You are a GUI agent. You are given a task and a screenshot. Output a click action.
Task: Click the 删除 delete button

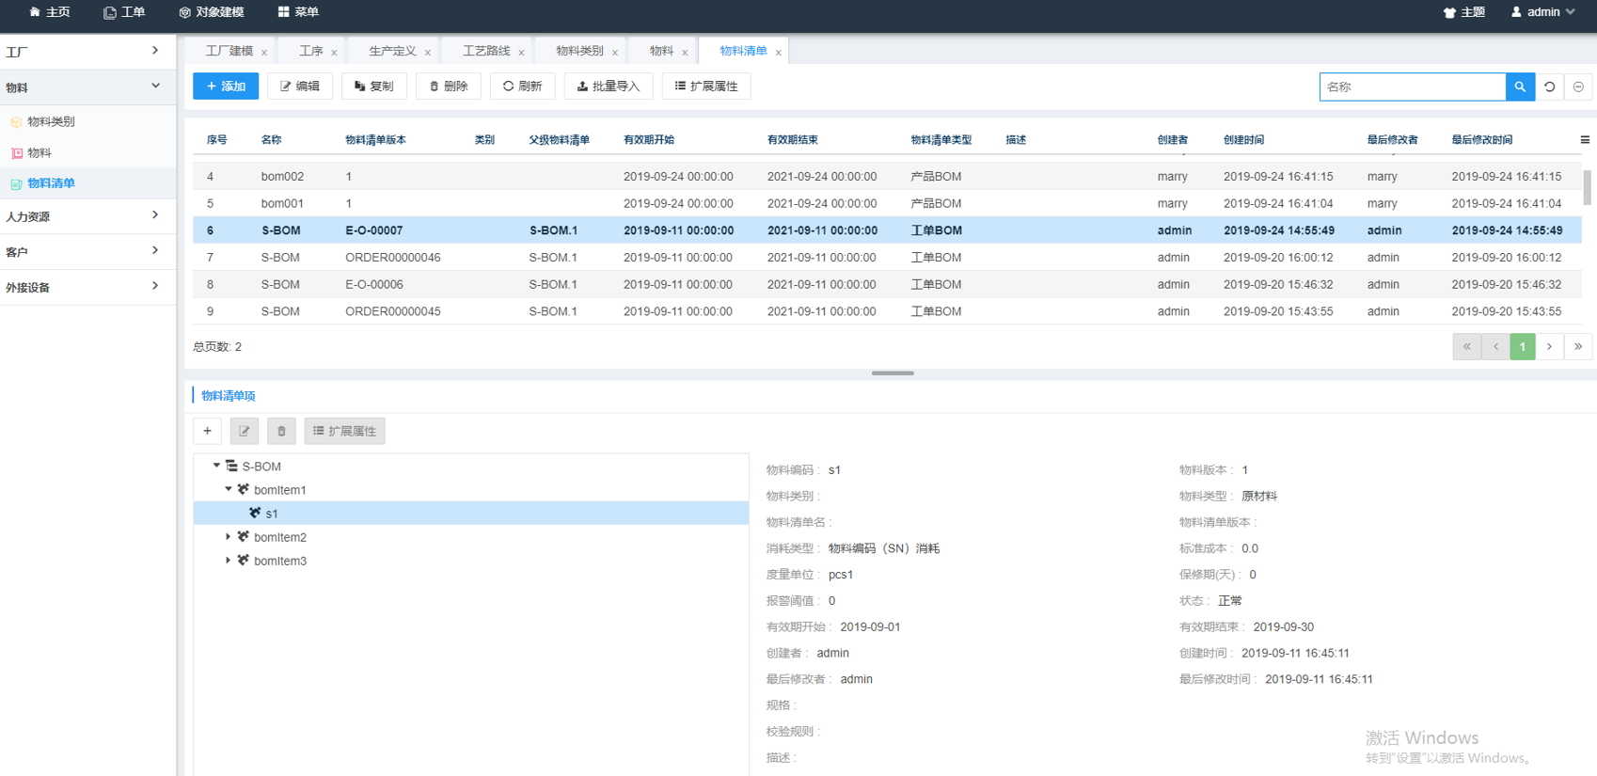449,86
